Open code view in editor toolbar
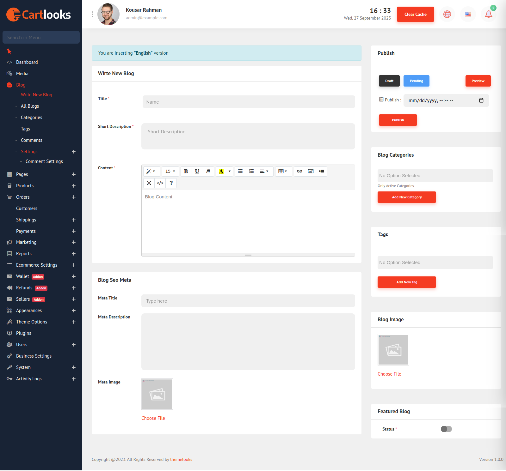The height and width of the screenshot is (471, 506). pos(160,183)
